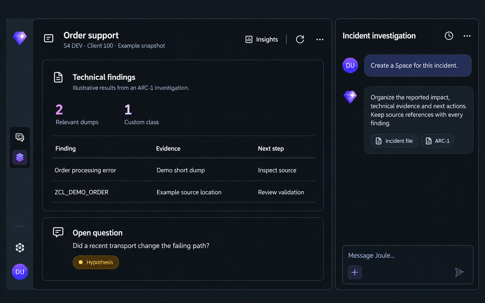
Task: Select the Demo short dump cell
Action: (181, 170)
